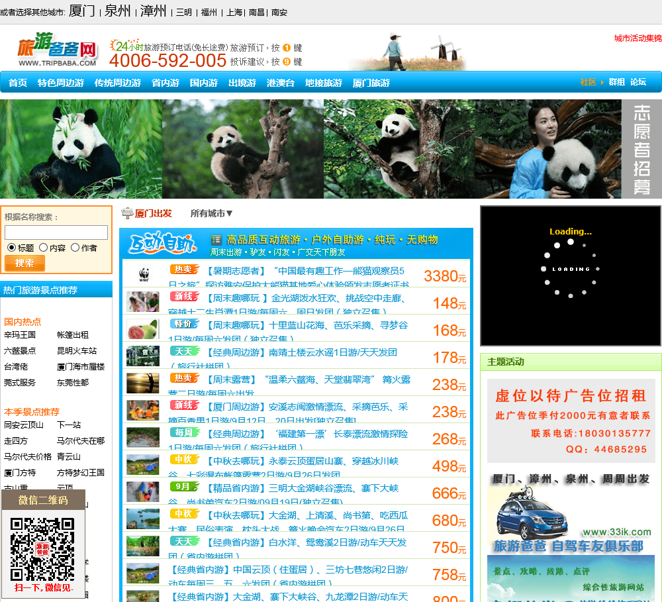Click in the name search text field
The width and height of the screenshot is (662, 602).
coord(56,232)
